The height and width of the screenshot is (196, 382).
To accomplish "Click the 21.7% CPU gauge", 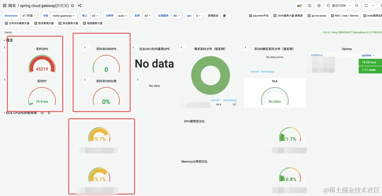I will tap(290, 135).
